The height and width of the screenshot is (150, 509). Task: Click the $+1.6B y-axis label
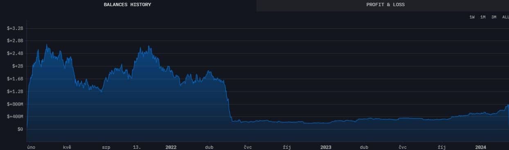click(x=15, y=79)
